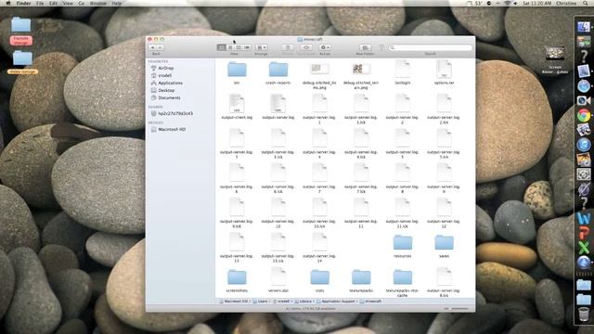Adjust the icon size slider
The image size is (594, 334).
click(456, 309)
